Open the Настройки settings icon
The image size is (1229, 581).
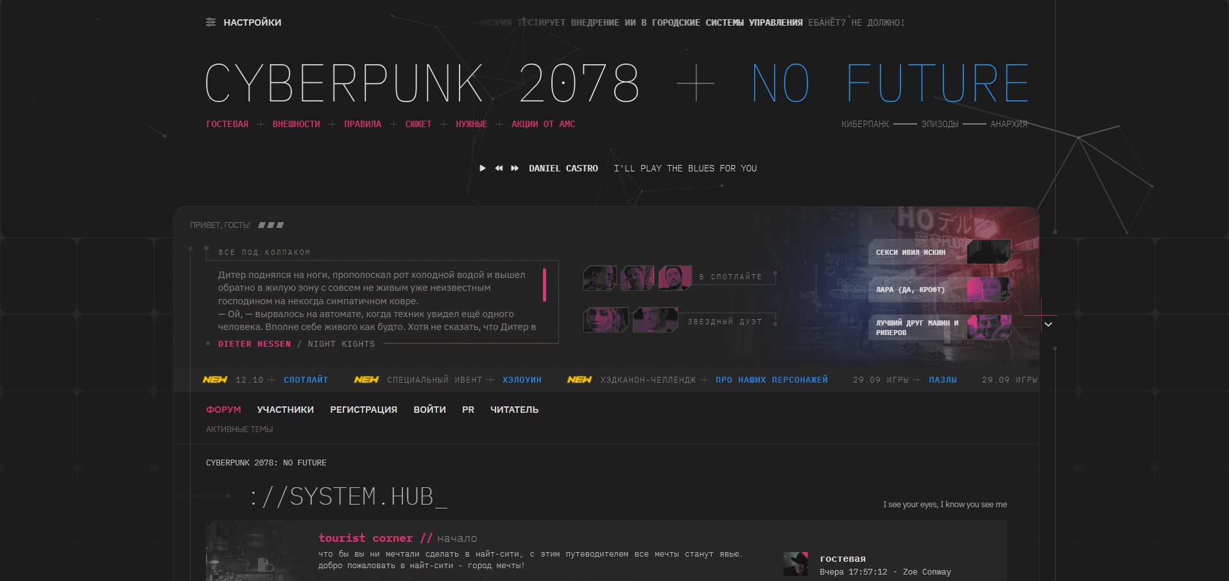(x=211, y=22)
